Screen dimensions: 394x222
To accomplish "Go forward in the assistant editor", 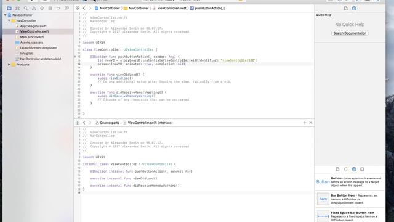I will coord(90,123).
